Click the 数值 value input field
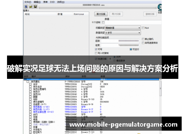The width and height of the screenshot is (185, 134). coord(133,23)
